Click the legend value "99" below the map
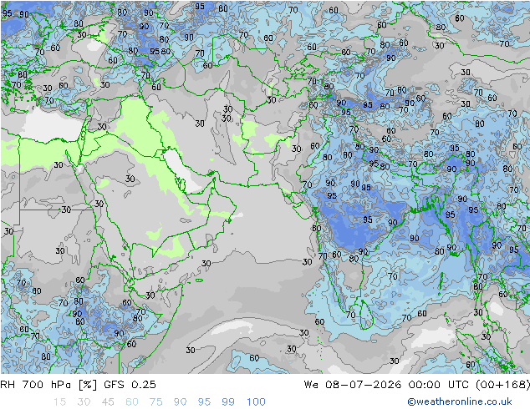 tap(228, 402)
